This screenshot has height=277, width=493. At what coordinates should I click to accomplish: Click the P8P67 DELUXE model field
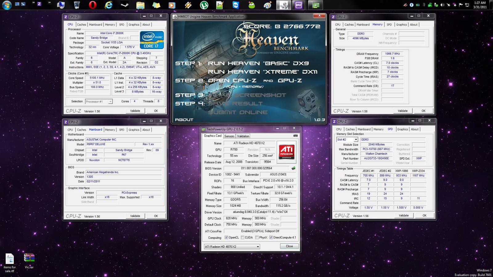tap(109, 144)
